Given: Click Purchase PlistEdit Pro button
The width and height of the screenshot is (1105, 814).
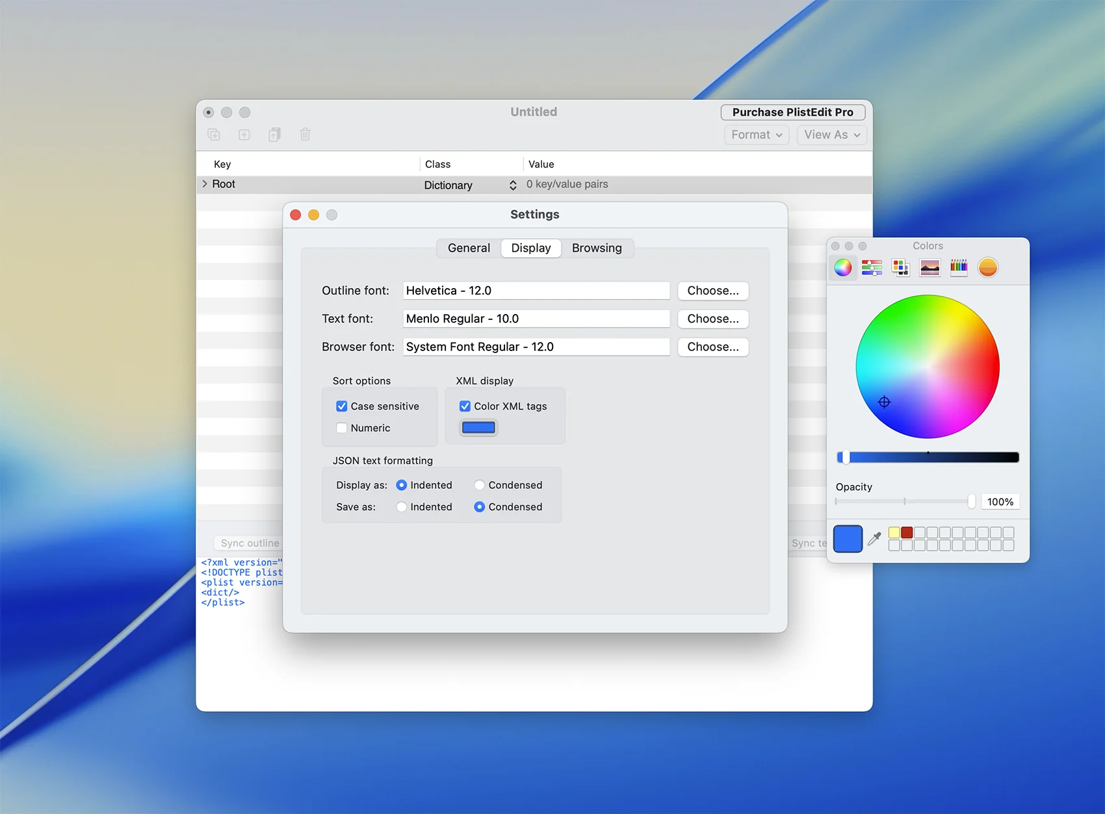Looking at the screenshot, I should point(792,112).
